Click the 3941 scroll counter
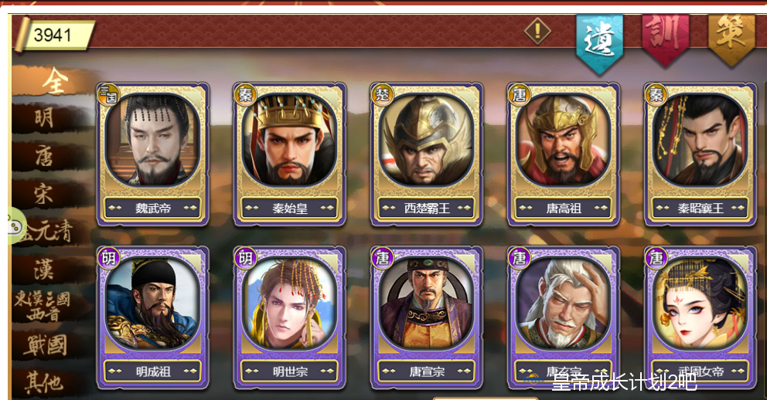This screenshot has height=400, width=767. (x=55, y=36)
